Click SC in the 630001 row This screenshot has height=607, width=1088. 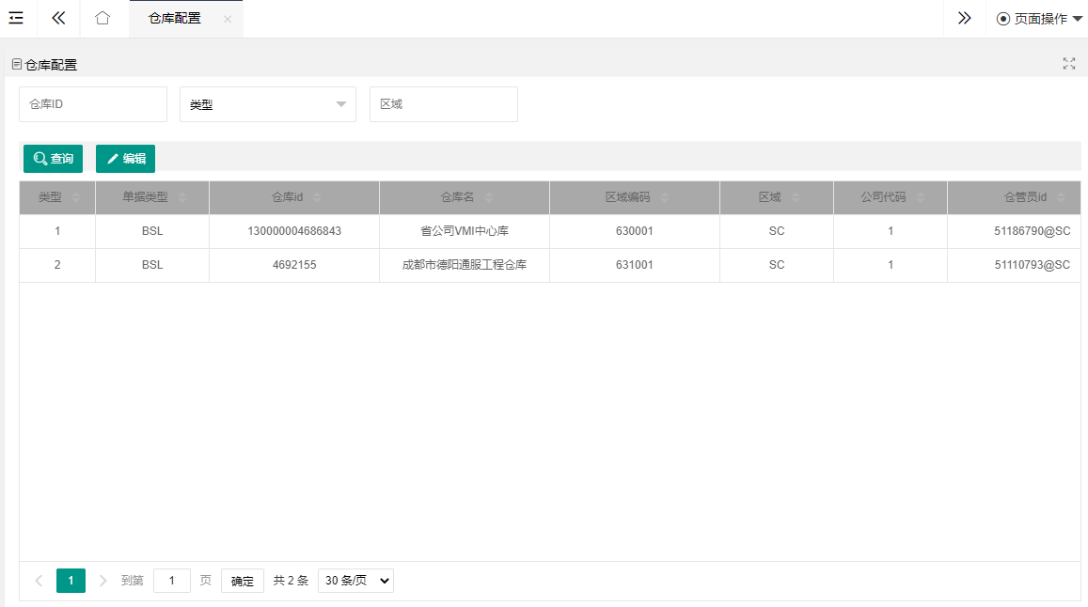point(777,231)
